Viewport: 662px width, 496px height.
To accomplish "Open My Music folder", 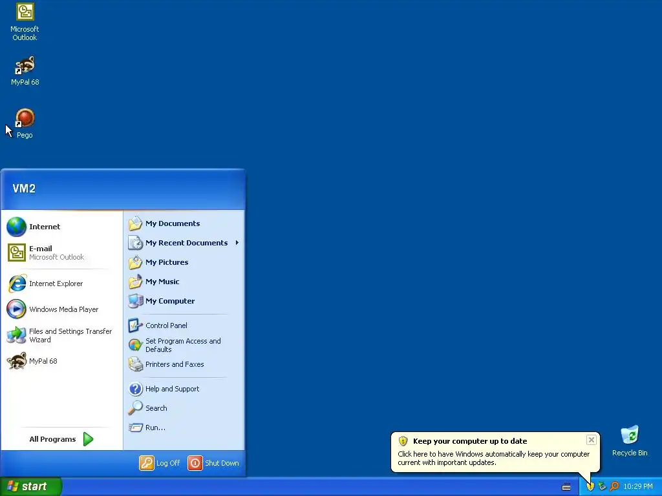I will pyautogui.click(x=184, y=282).
